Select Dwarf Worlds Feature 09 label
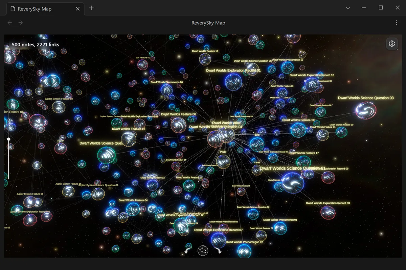 pos(282,86)
